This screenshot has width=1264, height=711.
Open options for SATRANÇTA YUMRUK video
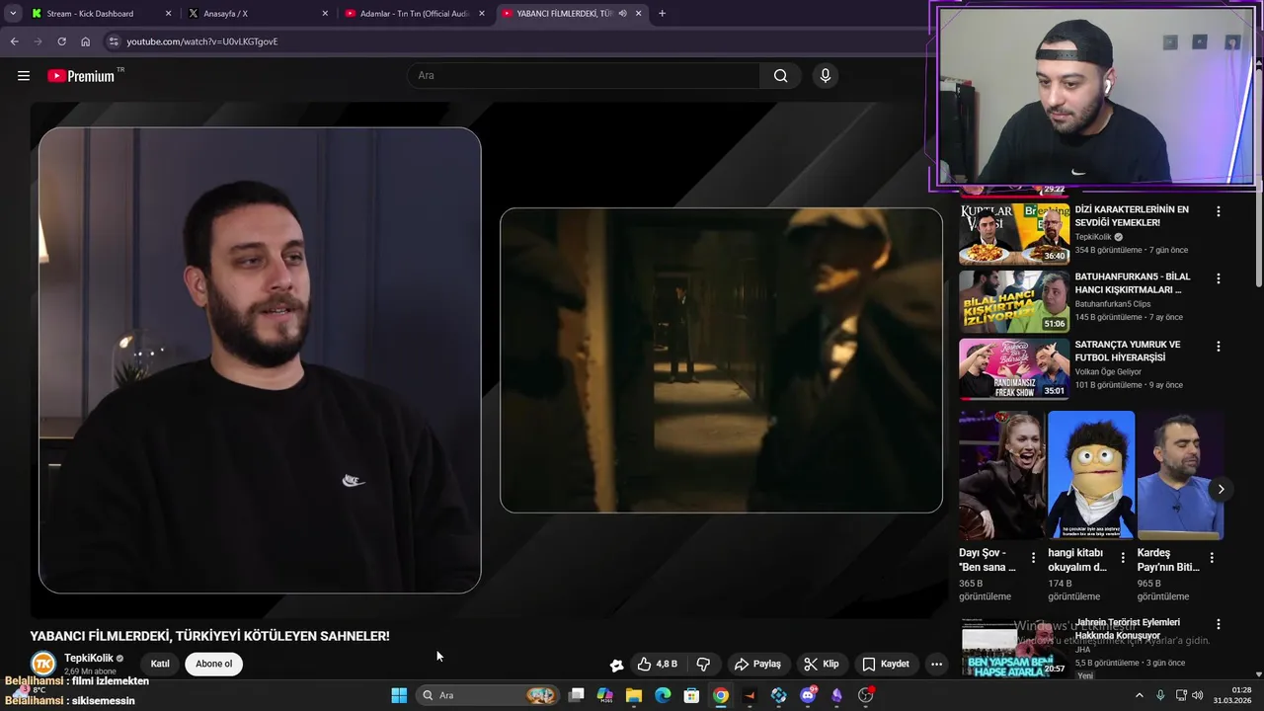click(1218, 347)
